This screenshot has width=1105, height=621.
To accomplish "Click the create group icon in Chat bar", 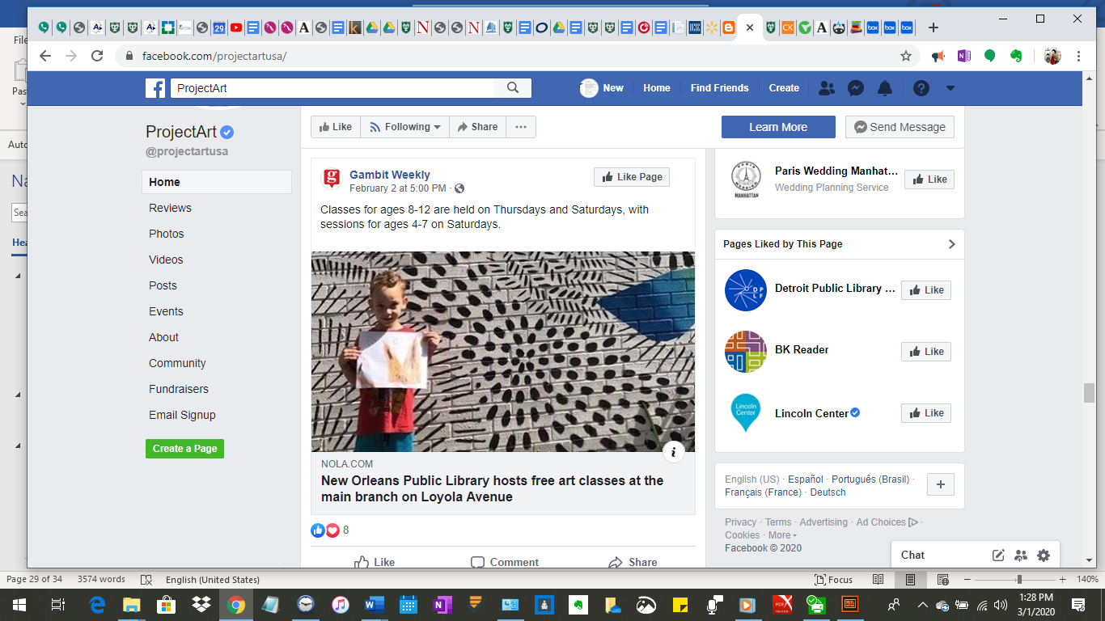I will [x=1021, y=556].
